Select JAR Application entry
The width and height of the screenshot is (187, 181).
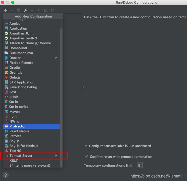tap(31, 82)
